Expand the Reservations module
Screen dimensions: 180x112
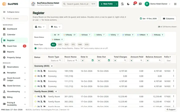(14, 67)
